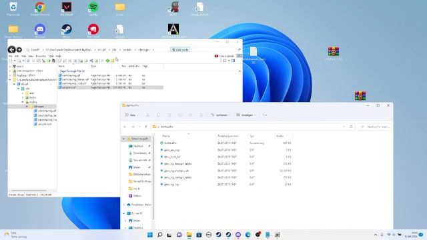
Task: Open taskbar Search magnifier
Action: (160, 235)
